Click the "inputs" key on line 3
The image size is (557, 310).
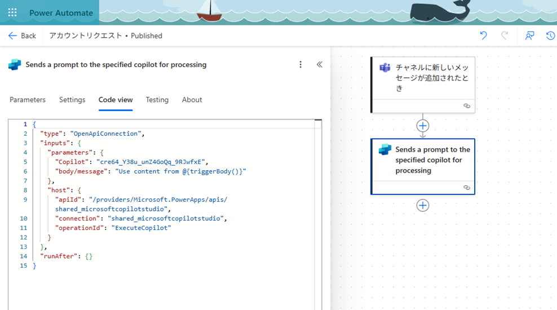click(55, 143)
